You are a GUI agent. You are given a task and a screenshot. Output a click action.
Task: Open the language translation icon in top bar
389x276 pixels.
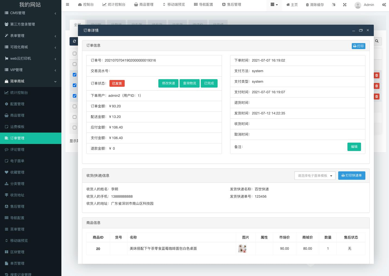coord(334,5)
